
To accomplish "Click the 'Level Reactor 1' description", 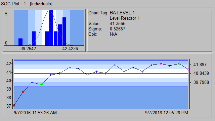I will 125,18.
